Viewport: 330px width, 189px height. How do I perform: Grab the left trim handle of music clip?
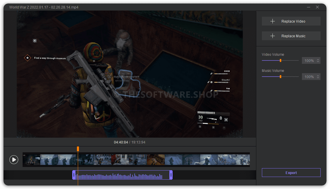click(x=74, y=175)
